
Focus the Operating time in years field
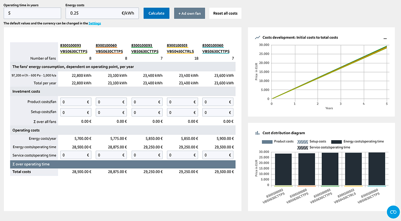point(32,13)
